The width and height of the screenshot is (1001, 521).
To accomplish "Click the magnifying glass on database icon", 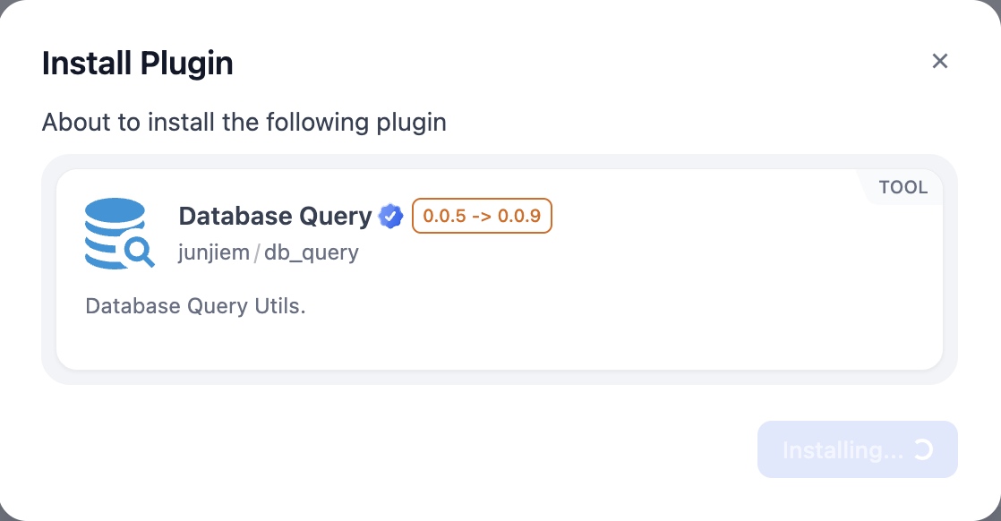I will pos(139,252).
